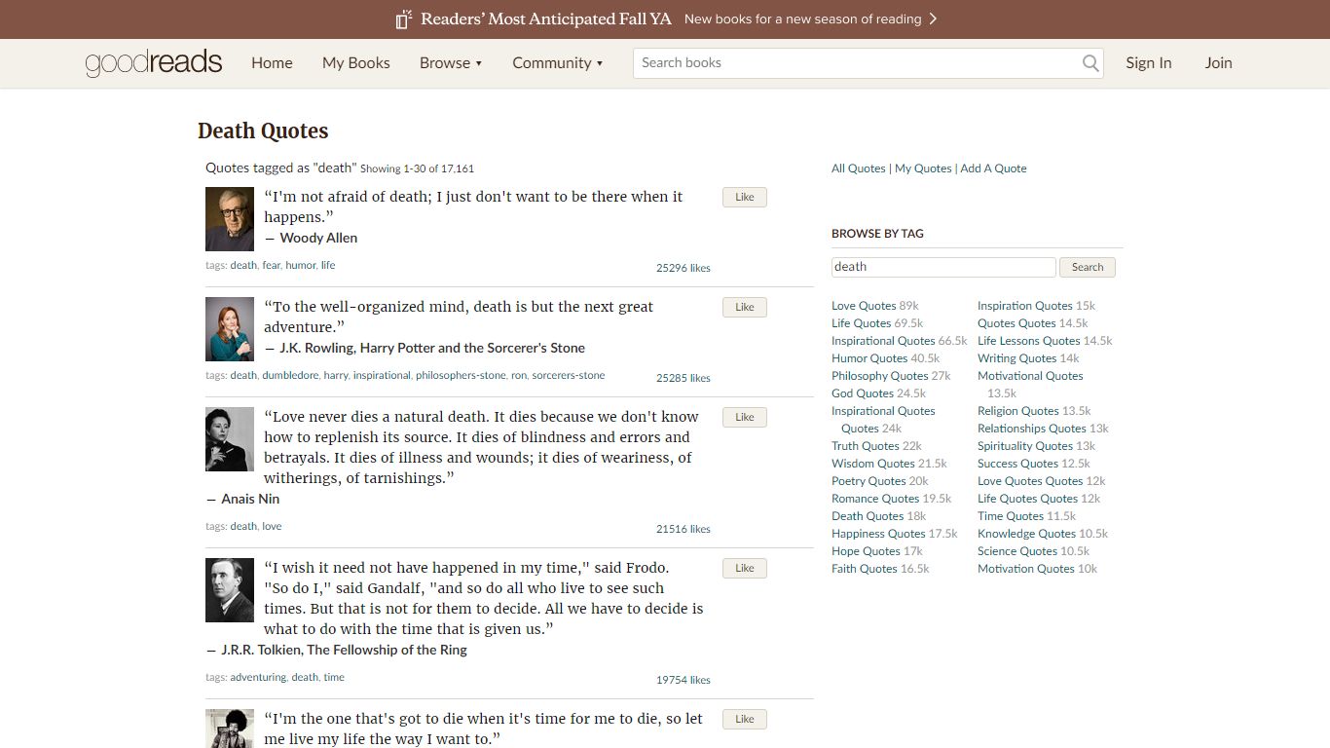The height and width of the screenshot is (748, 1330).
Task: Click the tag Search button
Action: pyautogui.click(x=1088, y=267)
